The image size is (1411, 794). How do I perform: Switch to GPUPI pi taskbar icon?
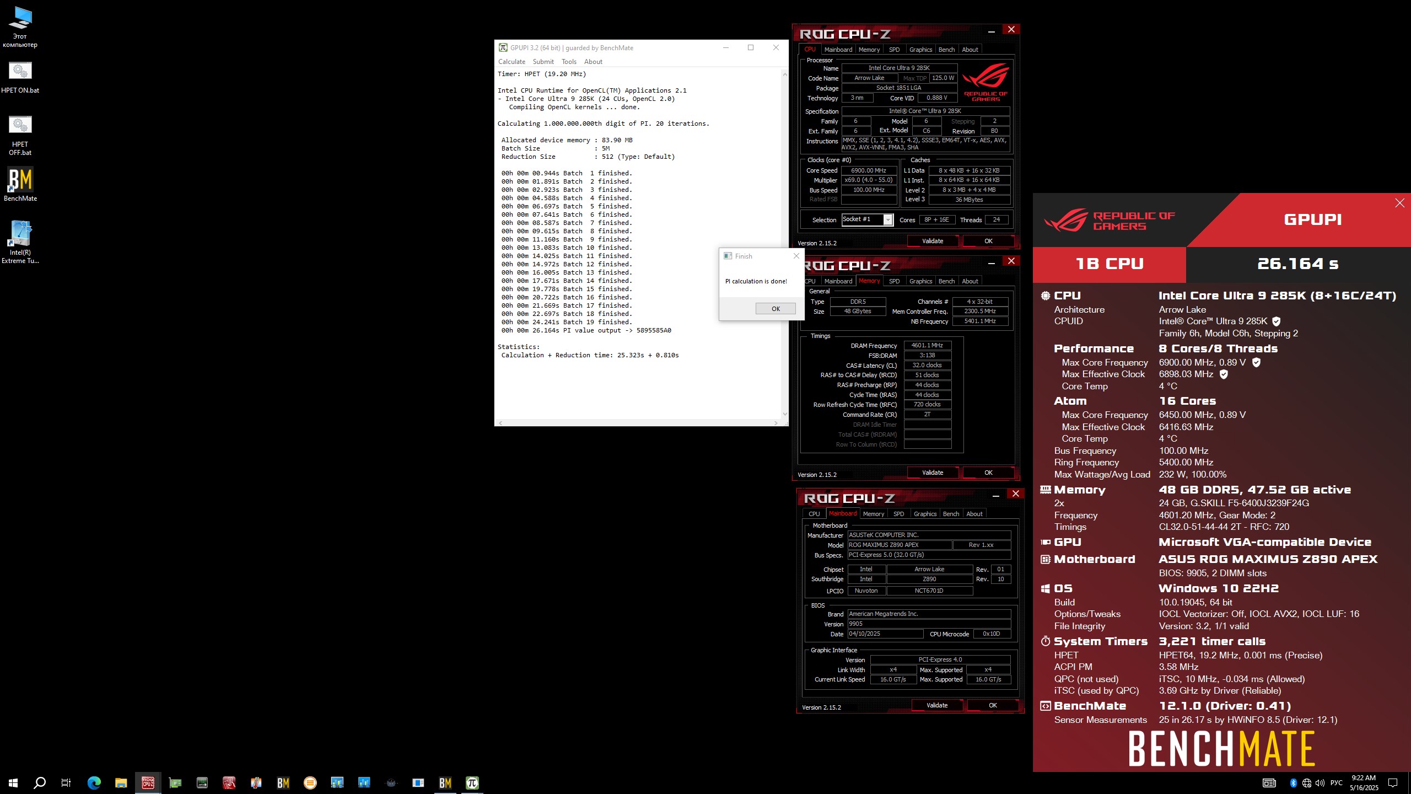pyautogui.click(x=472, y=782)
